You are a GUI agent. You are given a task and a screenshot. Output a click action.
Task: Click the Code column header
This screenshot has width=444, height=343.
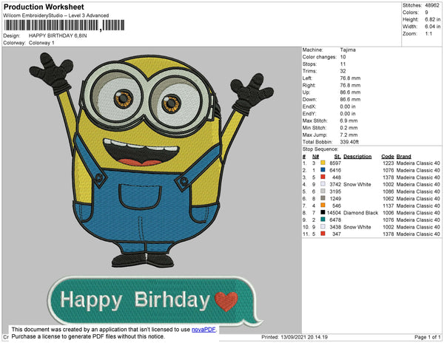[387, 157]
